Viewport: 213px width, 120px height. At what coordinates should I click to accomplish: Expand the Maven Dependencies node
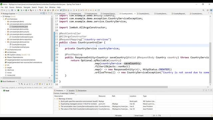[x=4, y=57]
